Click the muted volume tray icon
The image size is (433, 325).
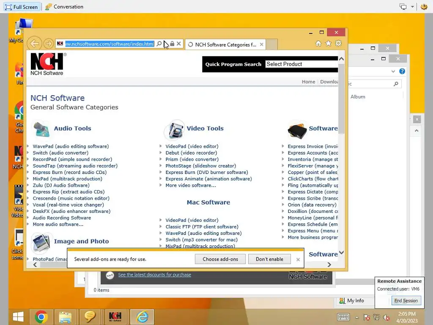386,317
